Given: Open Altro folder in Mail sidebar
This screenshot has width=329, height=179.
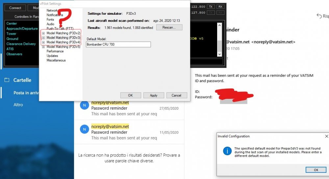Looking at the screenshot, I should click(18, 105).
